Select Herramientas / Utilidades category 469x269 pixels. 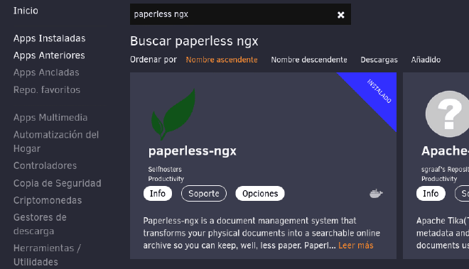click(48, 255)
